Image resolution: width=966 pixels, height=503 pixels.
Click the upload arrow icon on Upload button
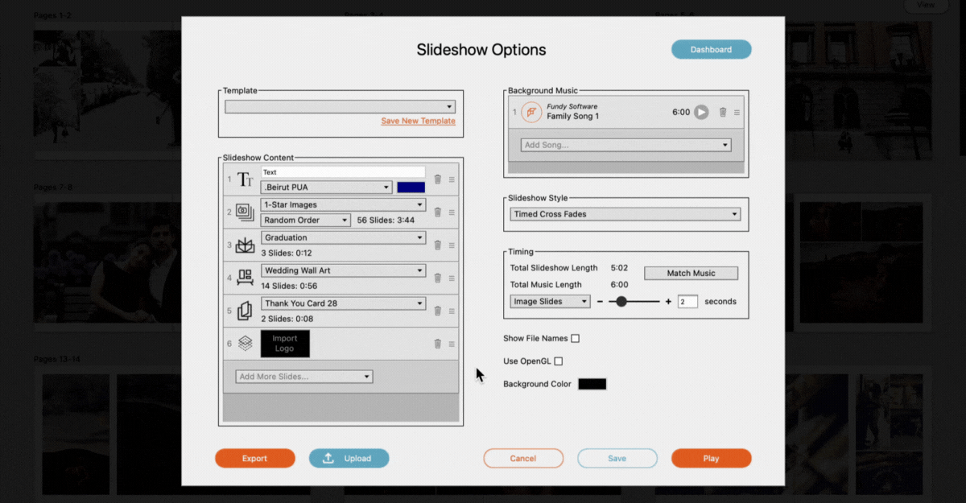pos(328,458)
